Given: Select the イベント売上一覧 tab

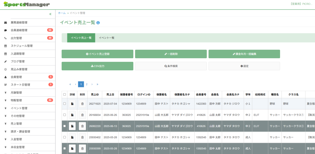Looking at the screenshot, I should point(81,38).
